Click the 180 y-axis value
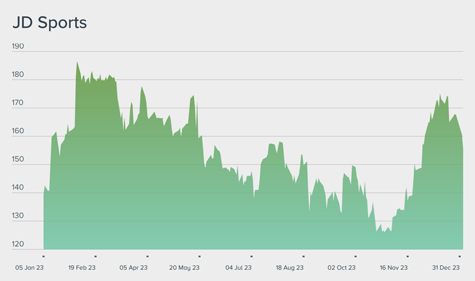This screenshot has height=281, width=475. point(18,75)
